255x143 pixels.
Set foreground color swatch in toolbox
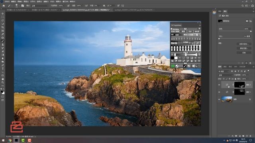pos(2,92)
